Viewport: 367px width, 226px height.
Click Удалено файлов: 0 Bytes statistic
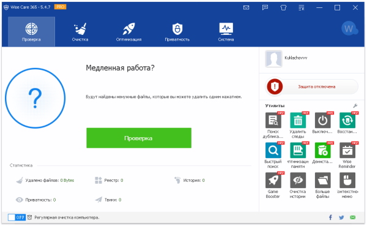[x=45, y=180]
